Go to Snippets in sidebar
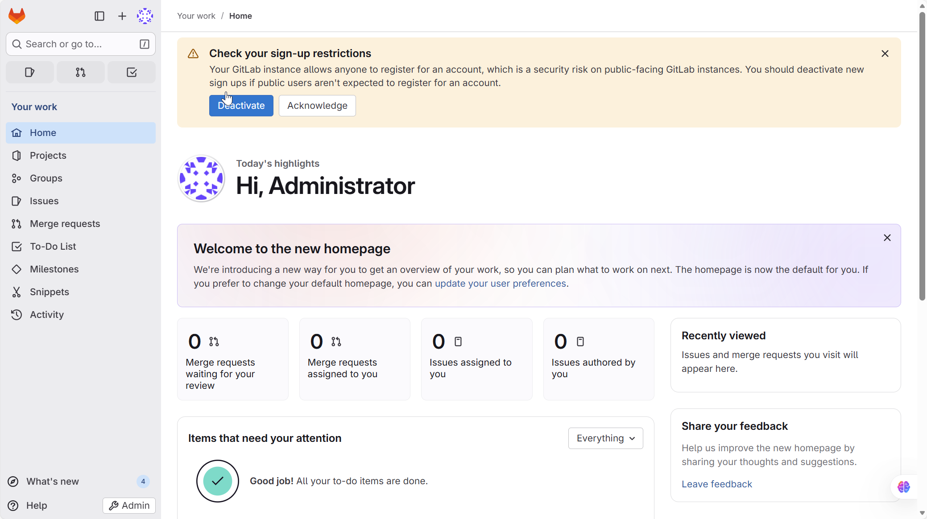This screenshot has height=519, width=927. pyautogui.click(x=49, y=292)
